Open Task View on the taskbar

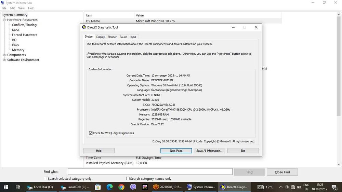[18, 187]
